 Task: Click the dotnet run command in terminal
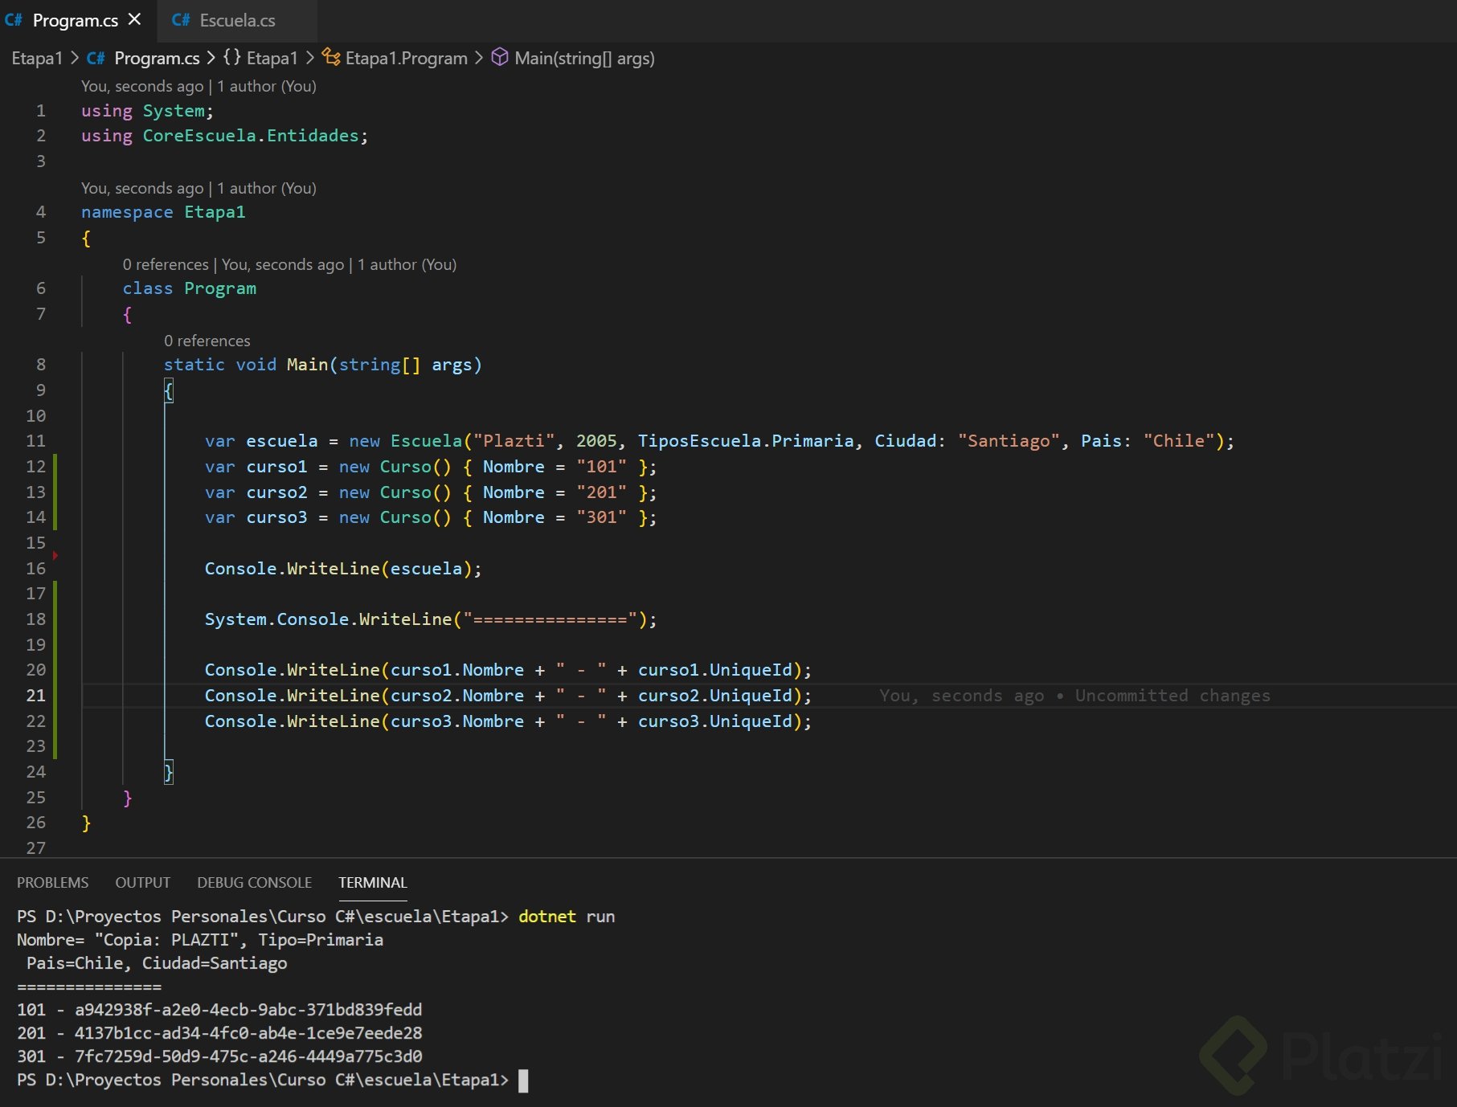pos(567,917)
